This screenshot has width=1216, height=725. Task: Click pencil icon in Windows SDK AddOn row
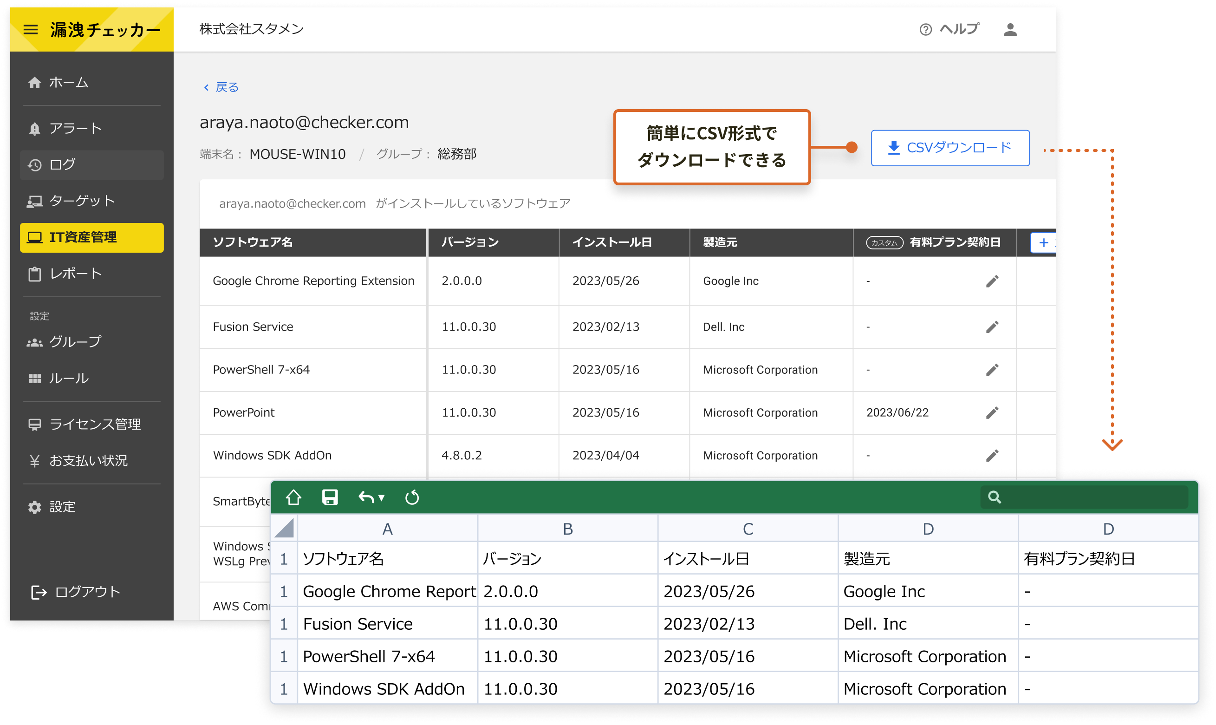[x=992, y=456]
